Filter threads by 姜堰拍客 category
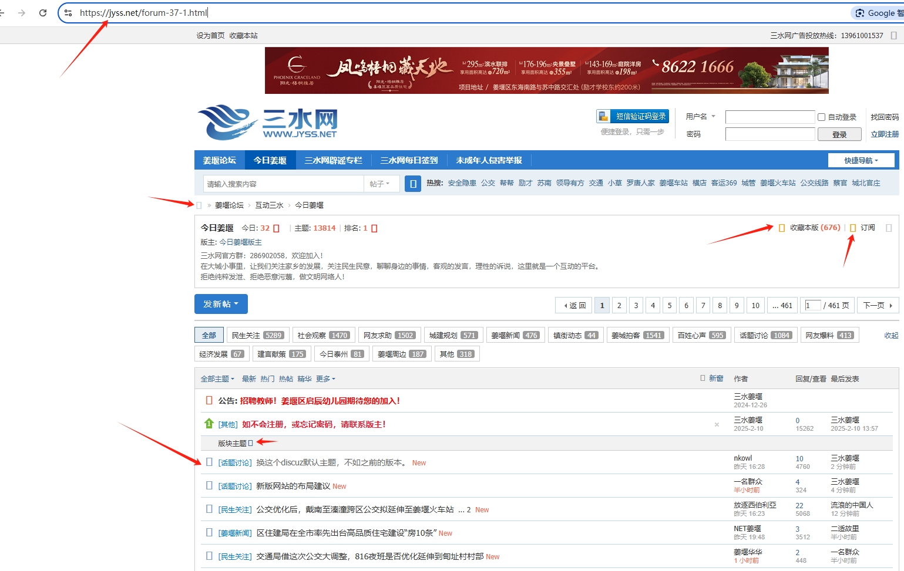904x571 pixels. tap(638, 335)
